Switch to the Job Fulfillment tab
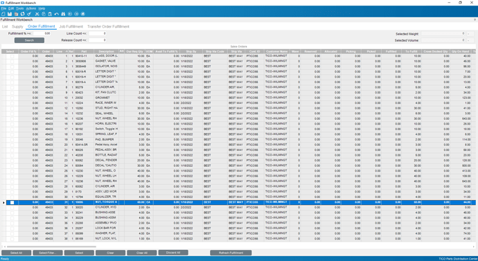478x261 pixels. coord(71,26)
